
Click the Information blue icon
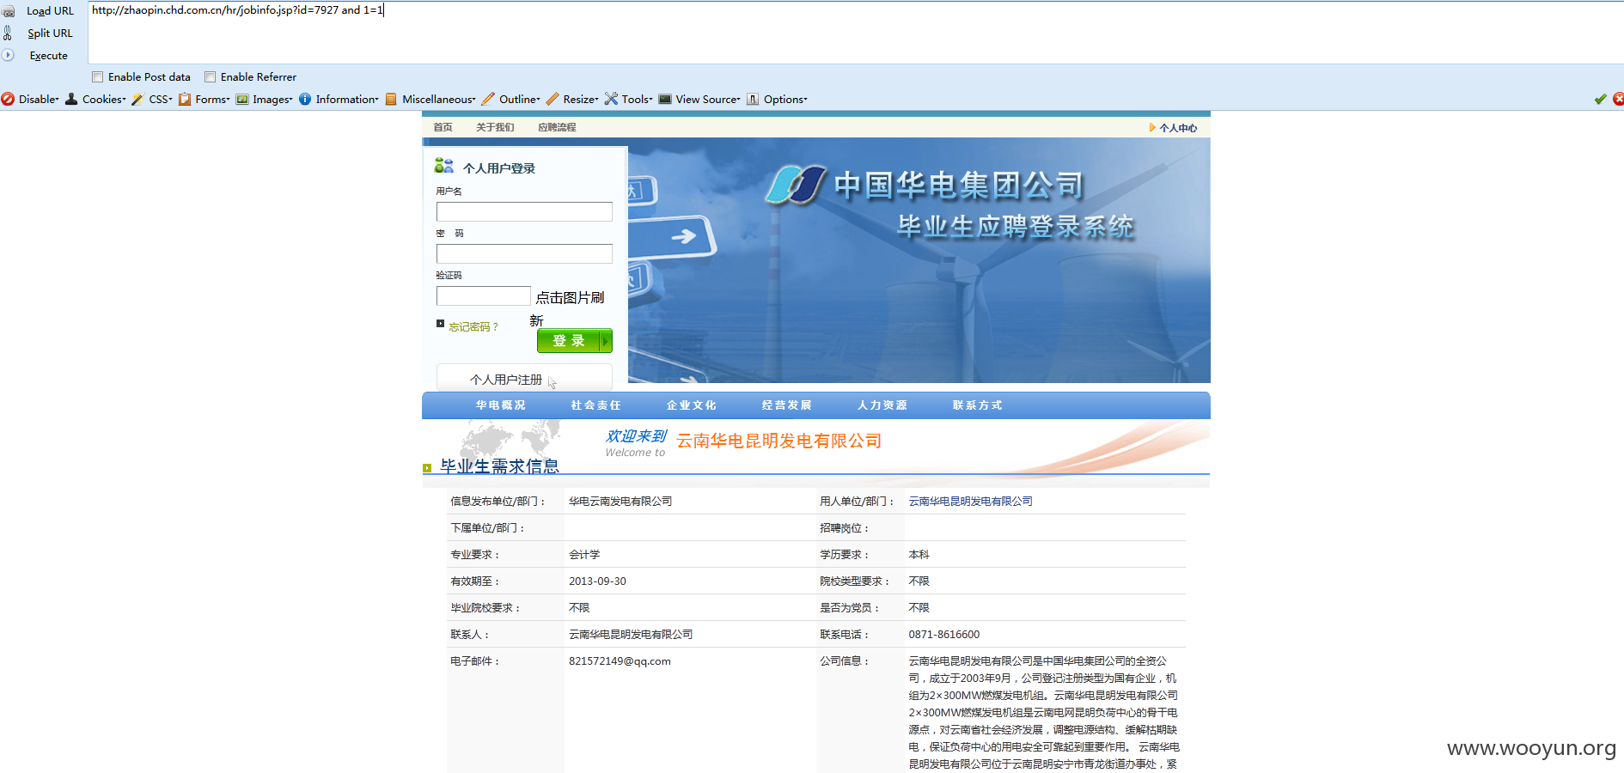[305, 99]
